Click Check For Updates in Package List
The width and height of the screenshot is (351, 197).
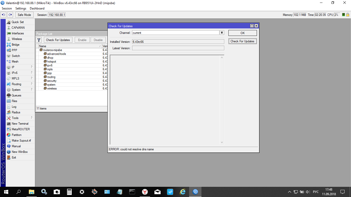tap(58, 40)
